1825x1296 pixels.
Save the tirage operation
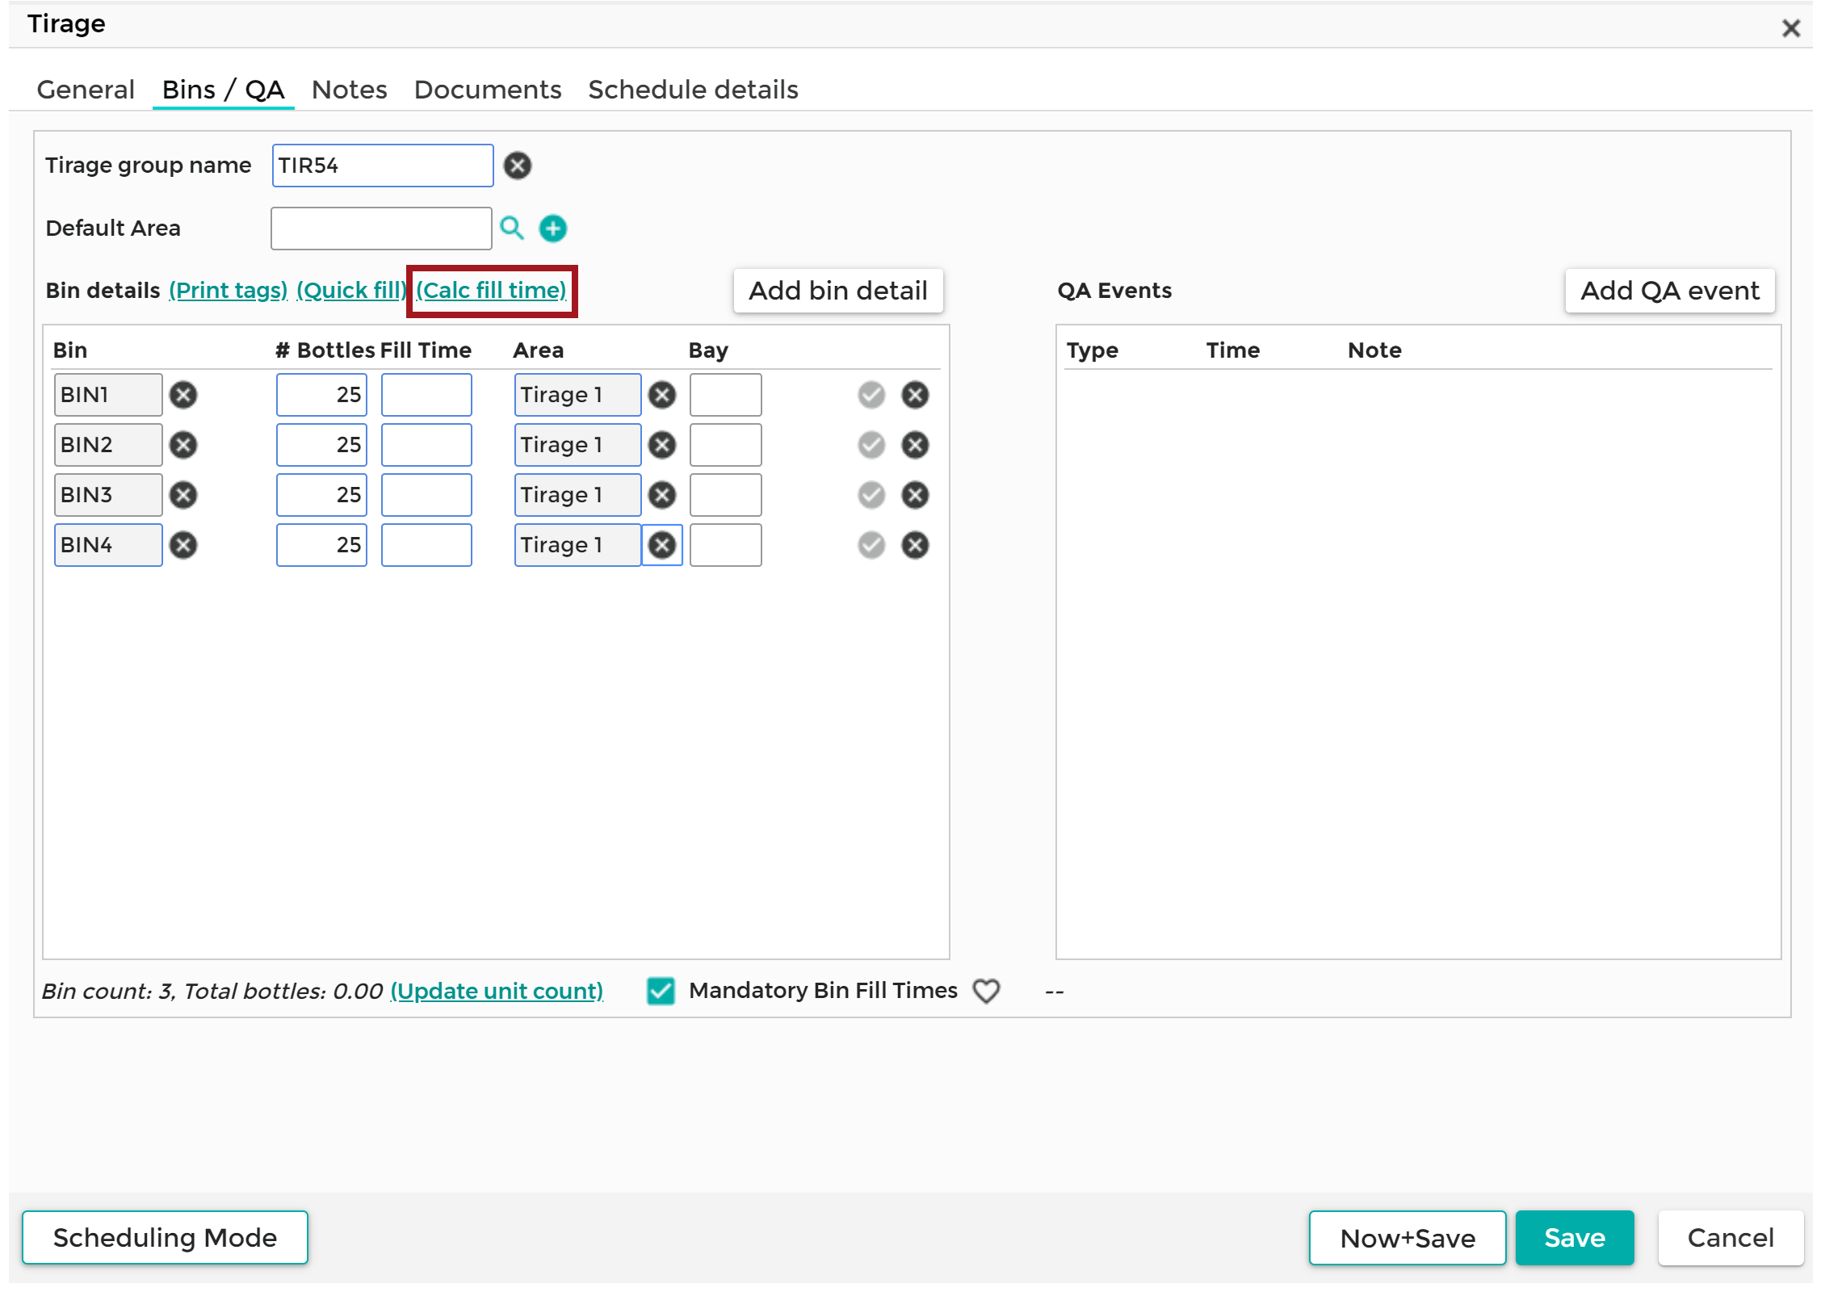point(1575,1238)
